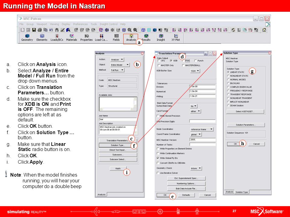Click the Solution Type... button
The image size is (290, 217).
[x=118, y=145]
